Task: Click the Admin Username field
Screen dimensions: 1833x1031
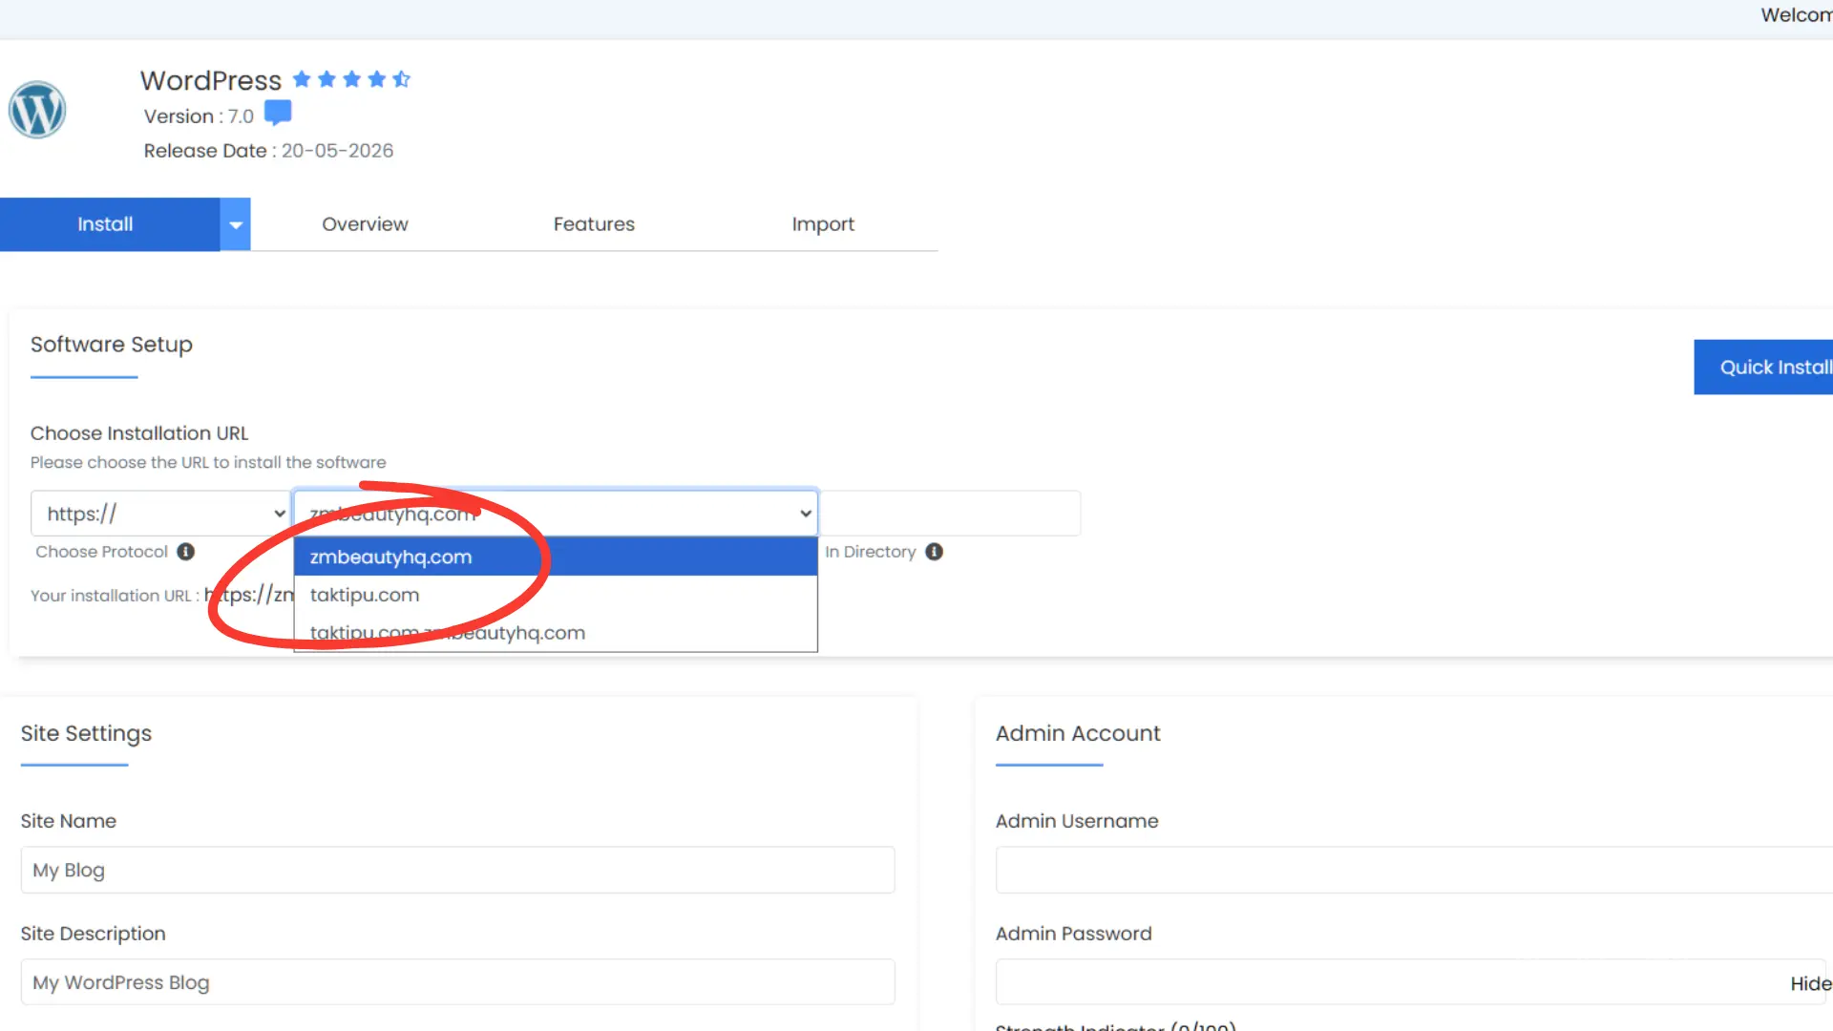Action: coord(1414,870)
